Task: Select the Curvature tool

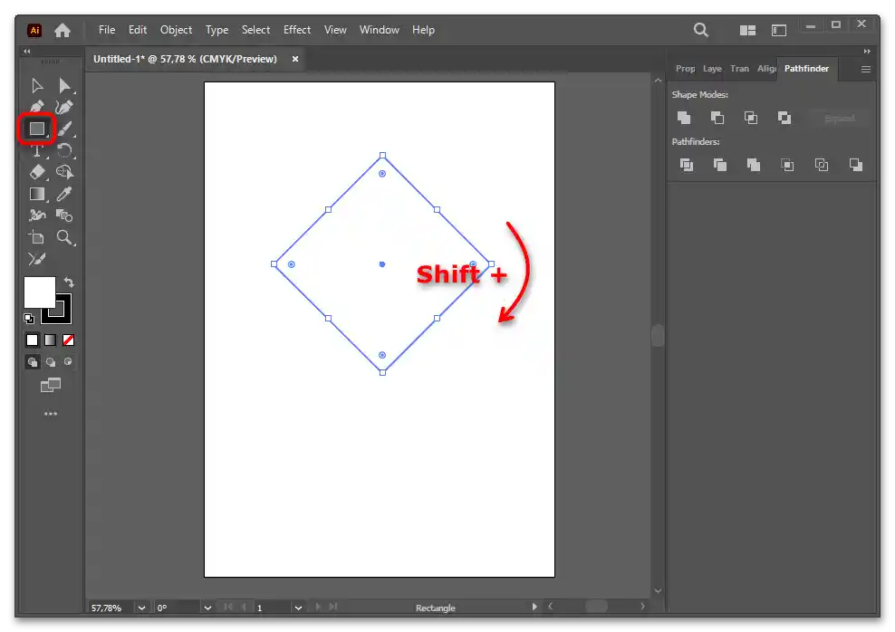Action: (64, 107)
